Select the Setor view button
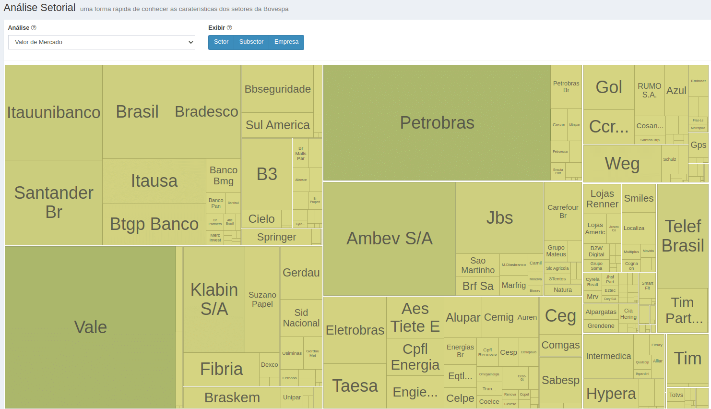The image size is (711, 409). point(221,42)
